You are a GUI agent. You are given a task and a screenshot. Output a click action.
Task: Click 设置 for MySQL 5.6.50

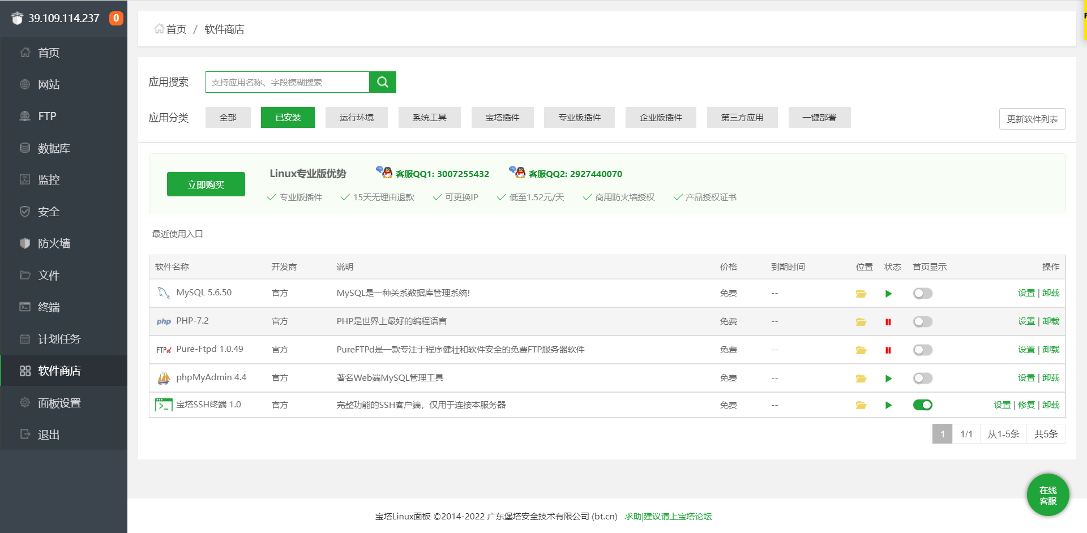click(x=1026, y=293)
